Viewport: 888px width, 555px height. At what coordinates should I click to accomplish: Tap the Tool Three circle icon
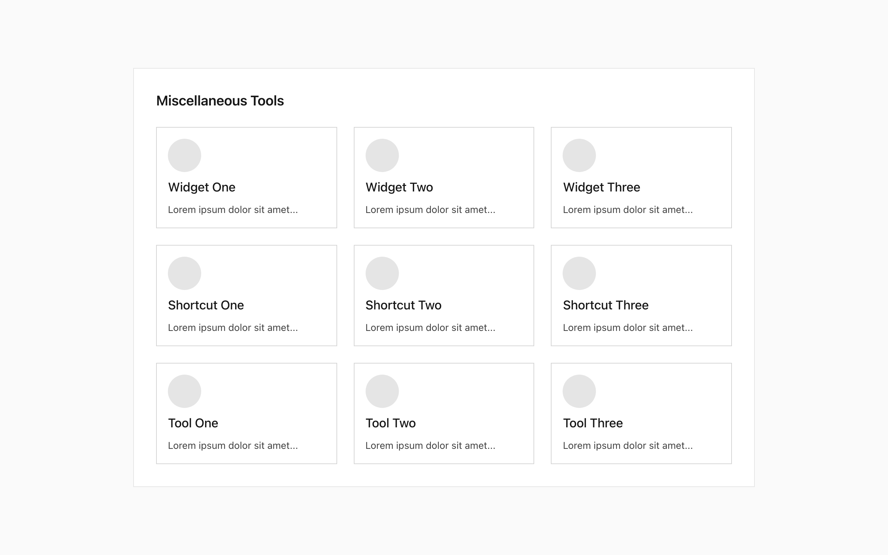579,391
